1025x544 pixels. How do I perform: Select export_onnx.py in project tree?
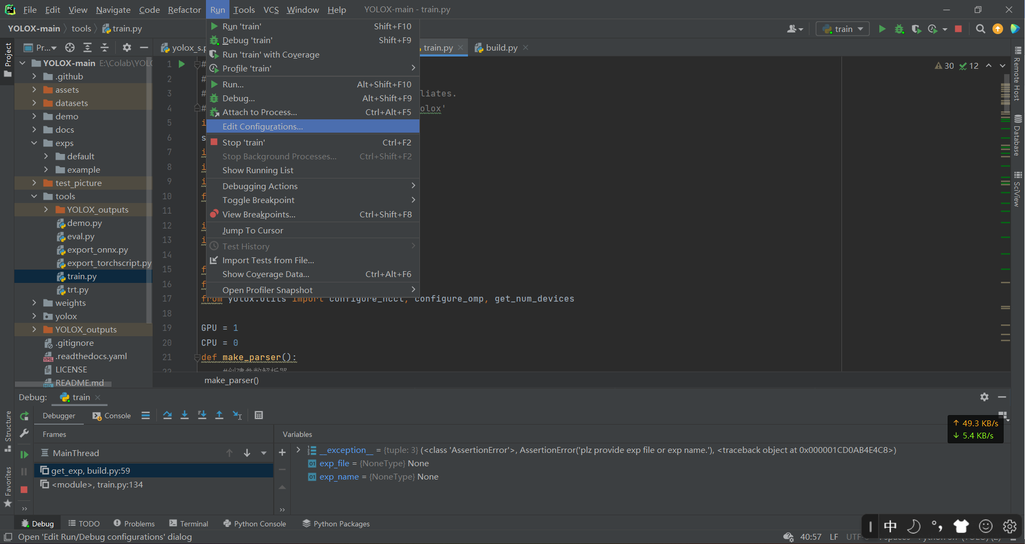97,249
